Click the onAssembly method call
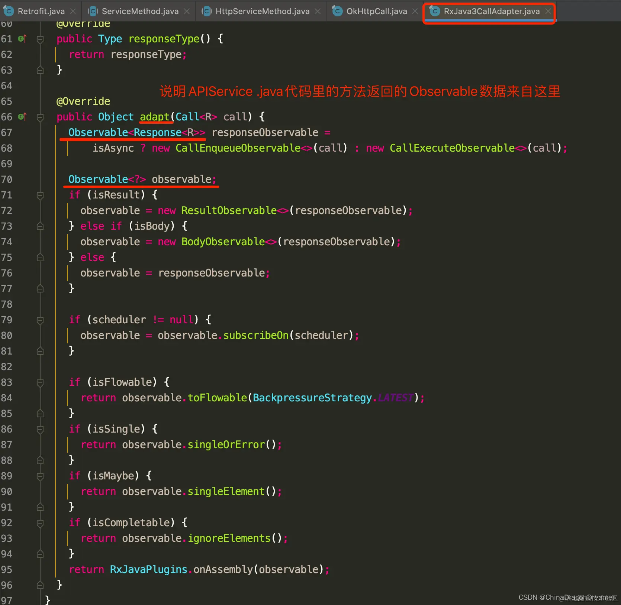Image resolution: width=621 pixels, height=605 pixels. pos(223,569)
